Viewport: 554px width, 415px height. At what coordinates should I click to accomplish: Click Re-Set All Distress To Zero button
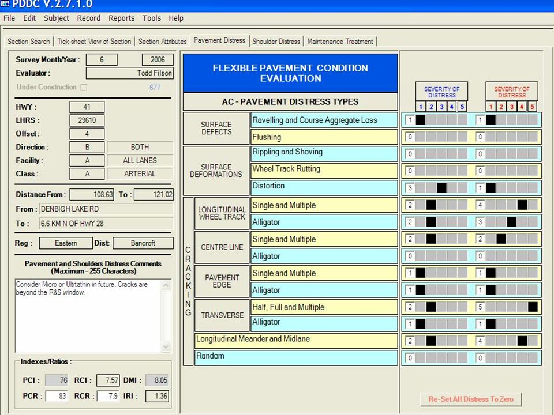pyautogui.click(x=471, y=399)
